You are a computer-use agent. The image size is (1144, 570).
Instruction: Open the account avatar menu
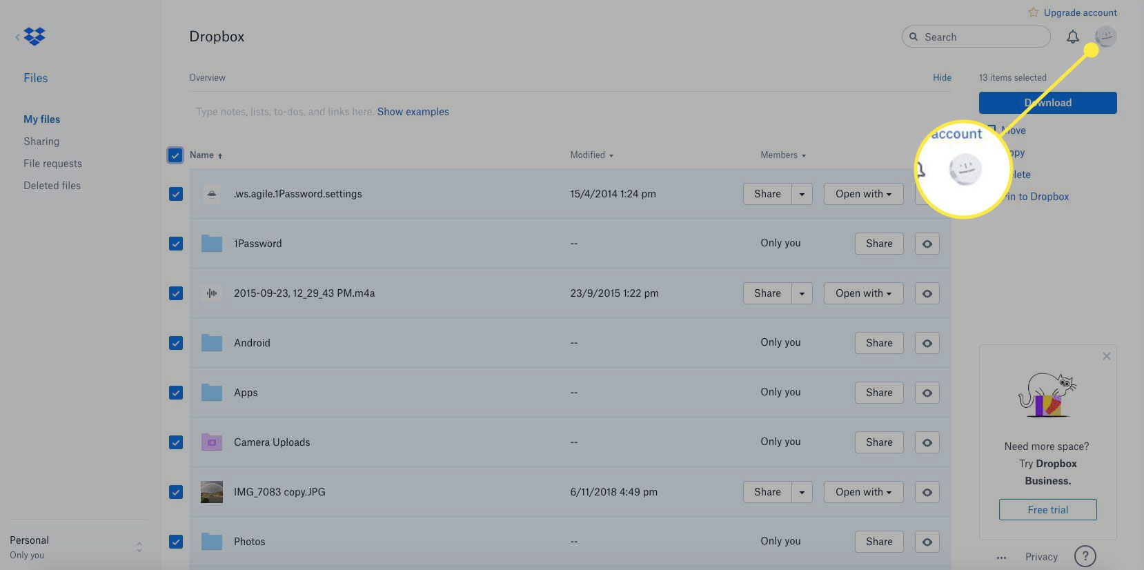[1105, 37]
